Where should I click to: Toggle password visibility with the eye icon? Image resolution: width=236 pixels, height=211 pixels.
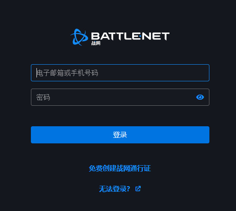click(200, 97)
